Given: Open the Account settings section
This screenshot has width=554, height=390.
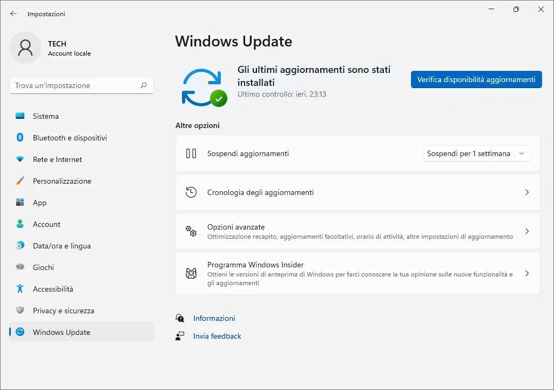Looking at the screenshot, I should click(46, 224).
